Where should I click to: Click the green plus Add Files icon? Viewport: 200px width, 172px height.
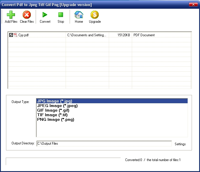[x=11, y=15]
